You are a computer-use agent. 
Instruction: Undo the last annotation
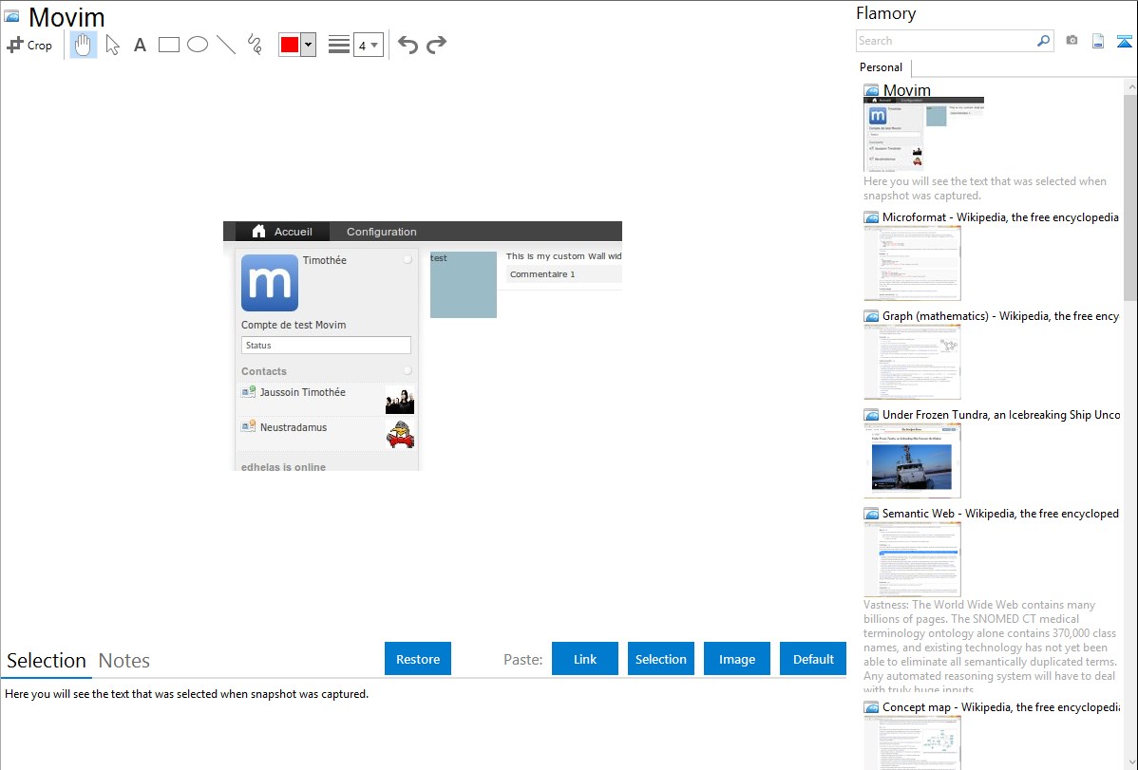pos(408,45)
